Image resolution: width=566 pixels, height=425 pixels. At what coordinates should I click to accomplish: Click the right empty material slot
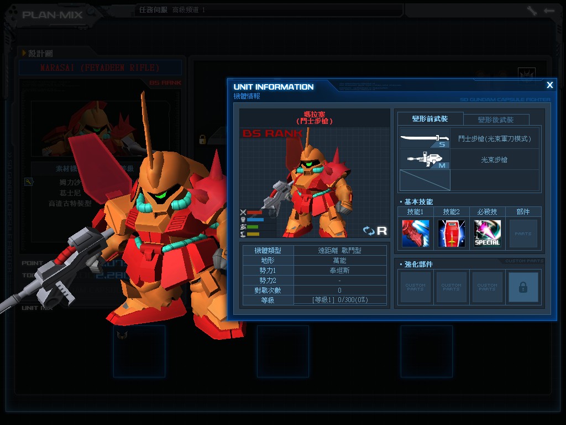click(x=427, y=351)
